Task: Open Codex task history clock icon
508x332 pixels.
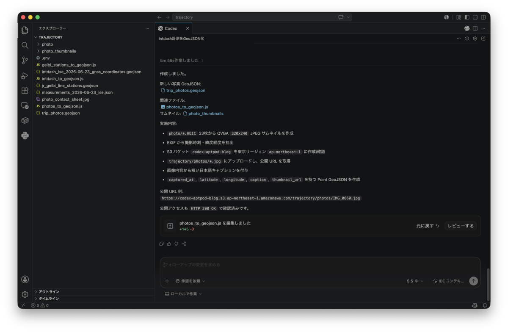Action: click(x=467, y=39)
